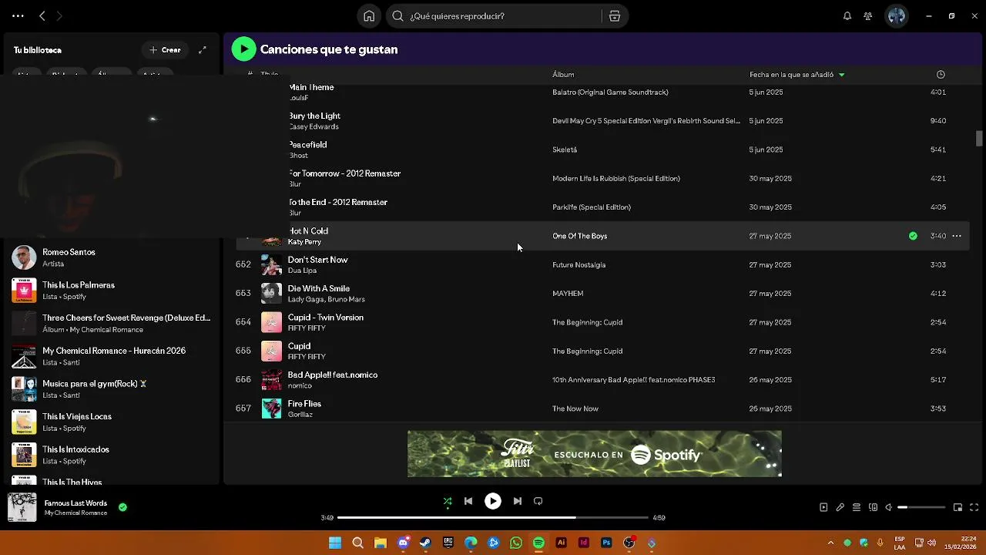Enter full screen mode
This screenshot has width=986, height=555.
pyautogui.click(x=974, y=507)
